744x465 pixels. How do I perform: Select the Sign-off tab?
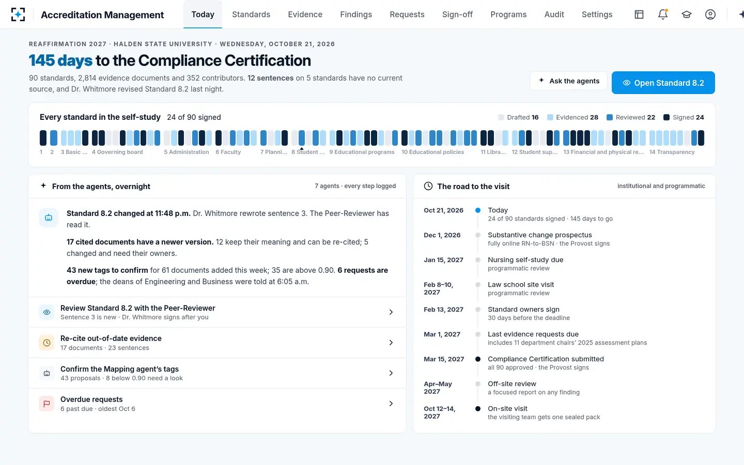pyautogui.click(x=457, y=14)
